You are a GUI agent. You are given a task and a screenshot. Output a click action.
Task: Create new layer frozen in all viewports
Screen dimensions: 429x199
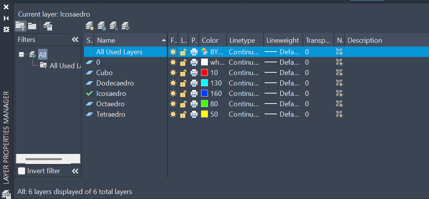(x=102, y=26)
